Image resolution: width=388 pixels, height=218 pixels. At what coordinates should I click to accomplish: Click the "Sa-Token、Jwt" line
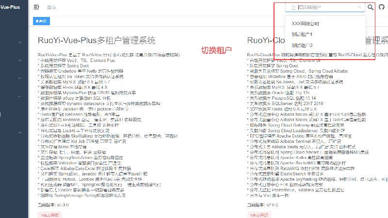pyautogui.click(x=295, y=82)
